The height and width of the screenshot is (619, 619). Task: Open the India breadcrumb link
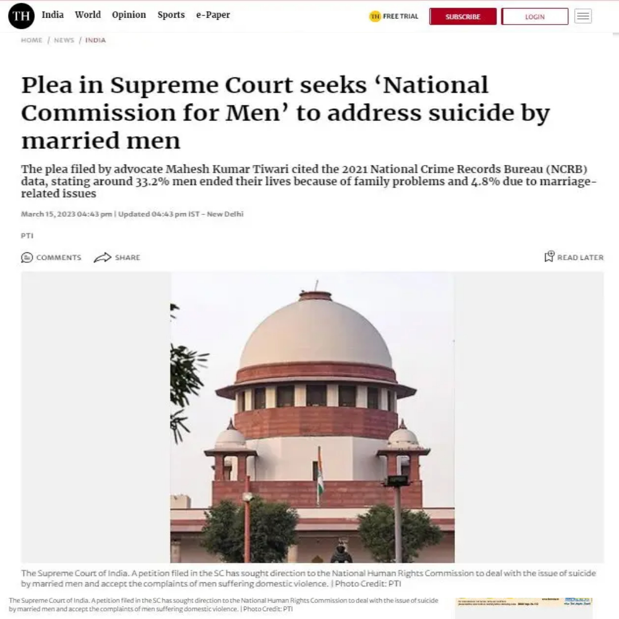tap(96, 40)
